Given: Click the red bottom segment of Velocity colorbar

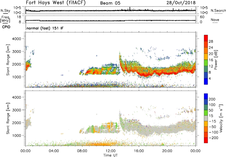Looking at the screenshot, I should (x=206, y=140).
